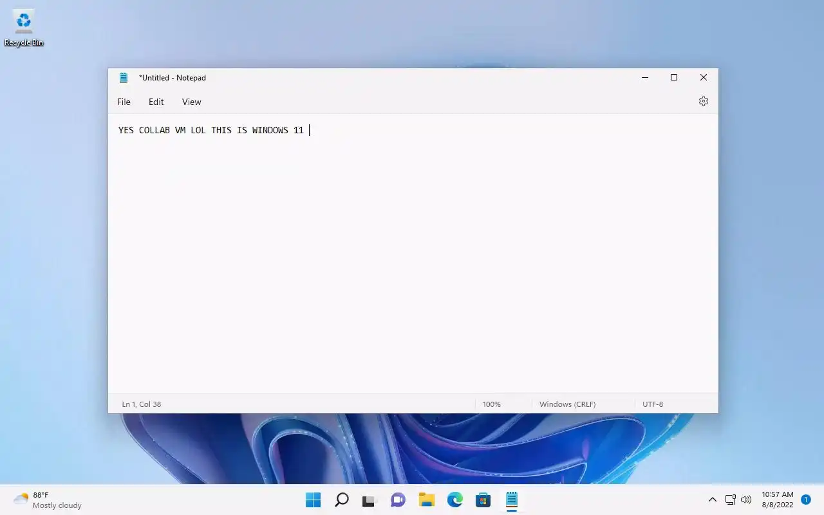The width and height of the screenshot is (824, 515).
Task: Click the Notepad taskbar icon
Action: point(511,500)
